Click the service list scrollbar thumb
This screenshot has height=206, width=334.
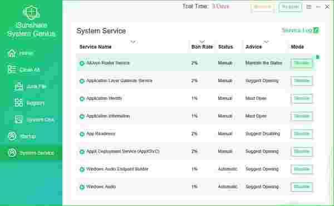point(317,57)
